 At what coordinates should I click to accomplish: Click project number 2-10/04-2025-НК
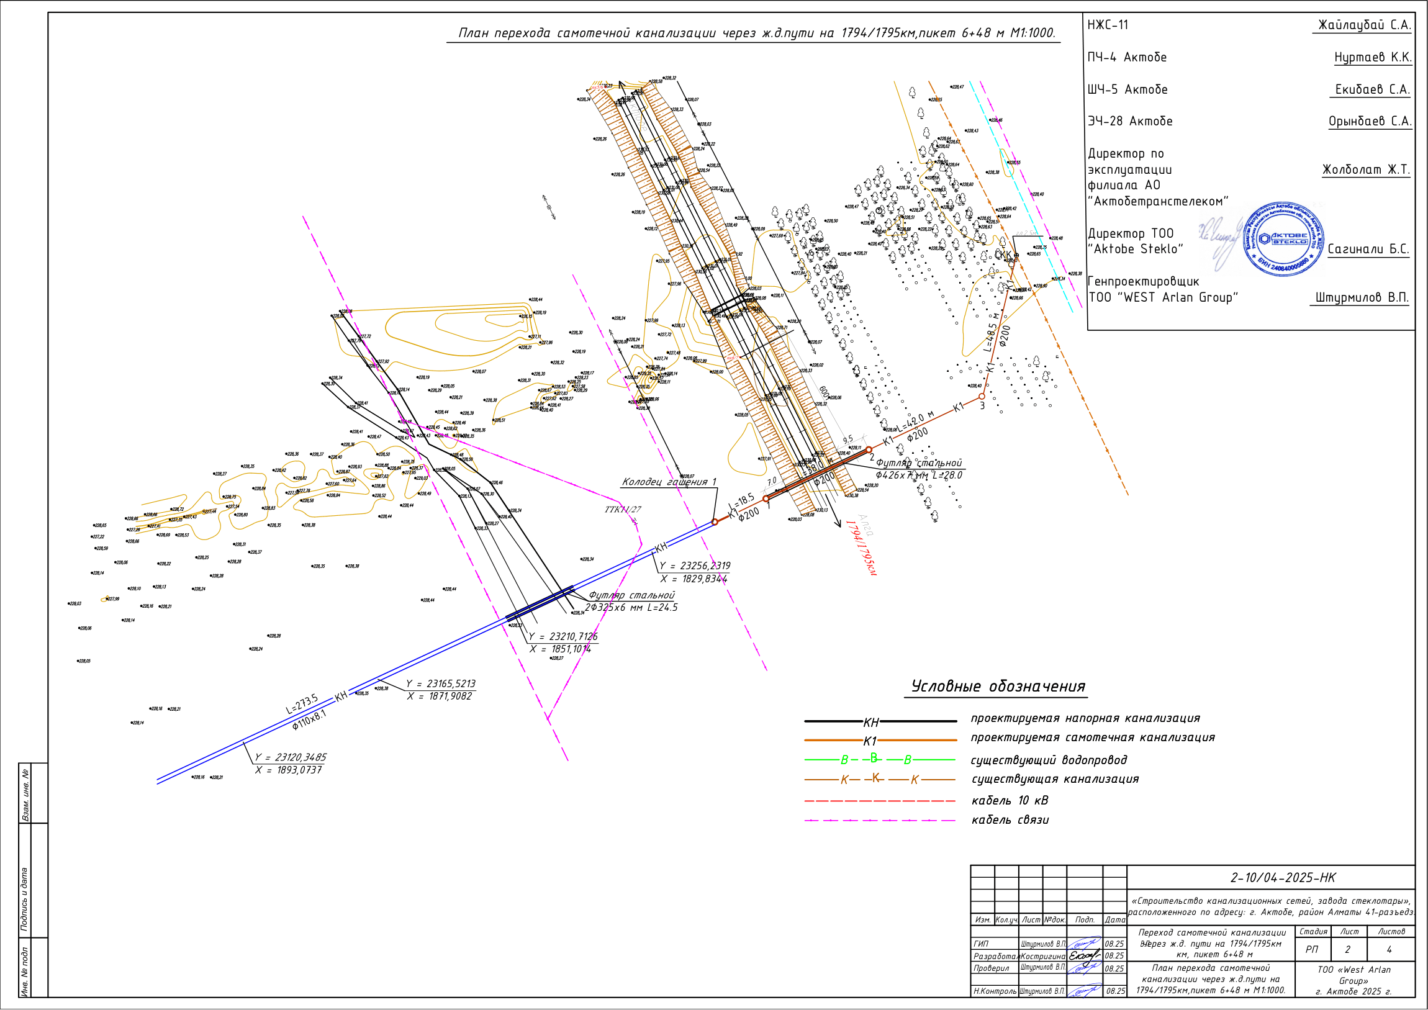[x=1283, y=878]
